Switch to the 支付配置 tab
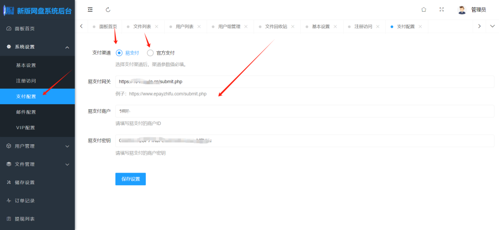 tap(406, 27)
